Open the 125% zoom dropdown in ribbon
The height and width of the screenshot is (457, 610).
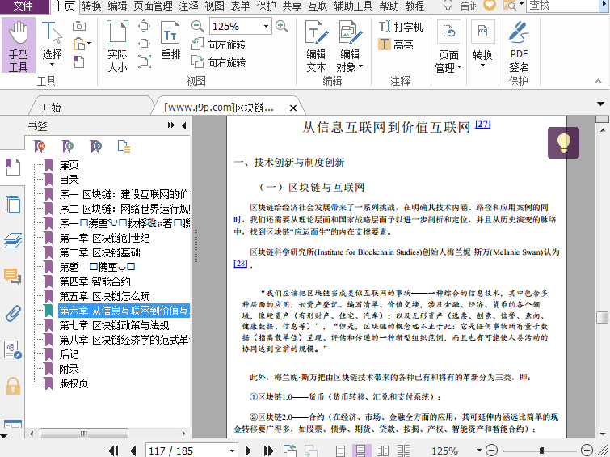[x=266, y=27]
